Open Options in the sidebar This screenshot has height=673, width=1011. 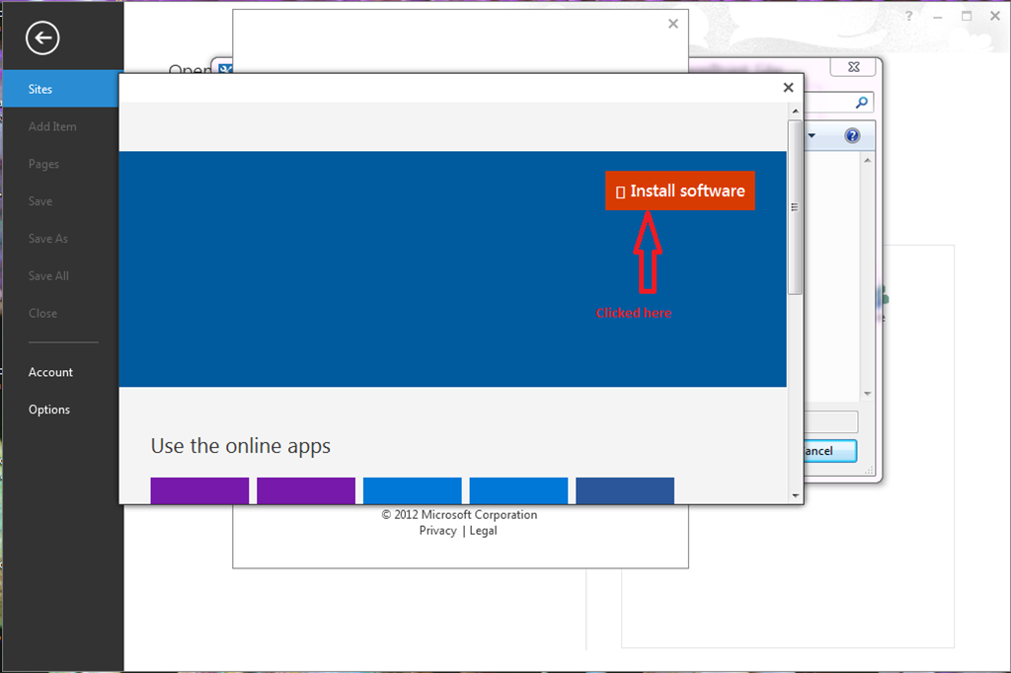(x=49, y=410)
